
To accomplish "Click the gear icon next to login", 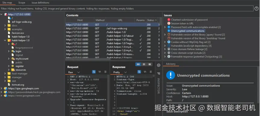I will pos(13,51).
